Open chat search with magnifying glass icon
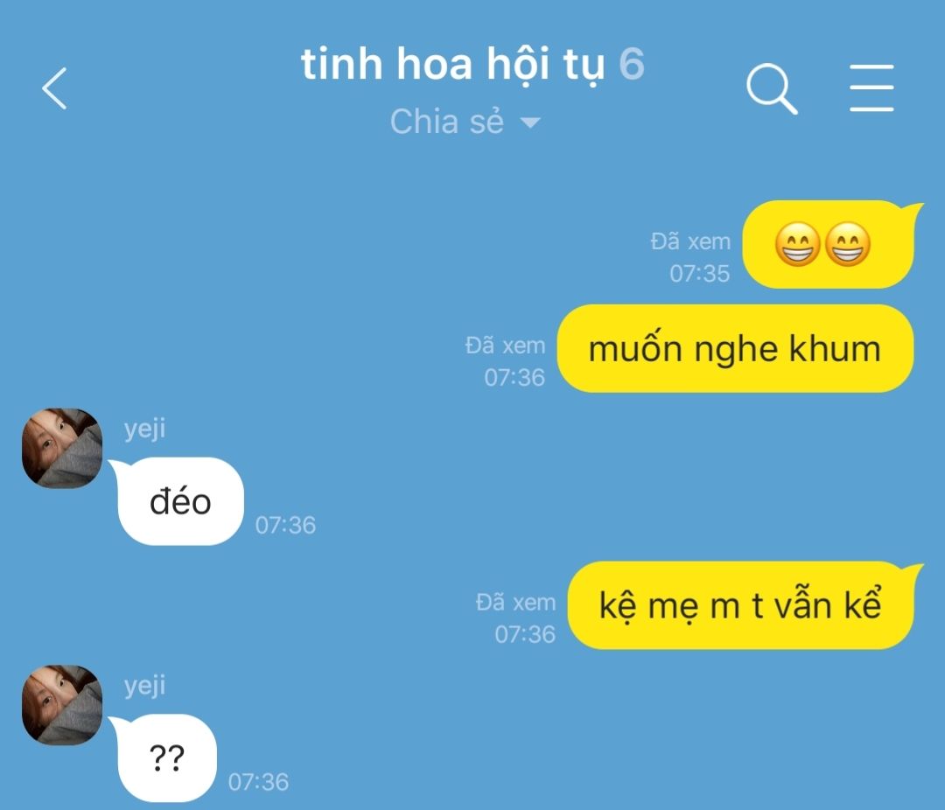The image size is (945, 810). tap(772, 88)
